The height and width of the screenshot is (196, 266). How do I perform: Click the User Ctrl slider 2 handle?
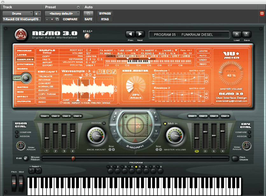pyautogui.click(x=55, y=132)
